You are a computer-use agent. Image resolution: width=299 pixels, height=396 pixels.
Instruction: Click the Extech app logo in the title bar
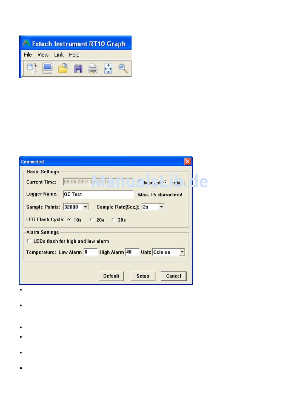click(26, 44)
